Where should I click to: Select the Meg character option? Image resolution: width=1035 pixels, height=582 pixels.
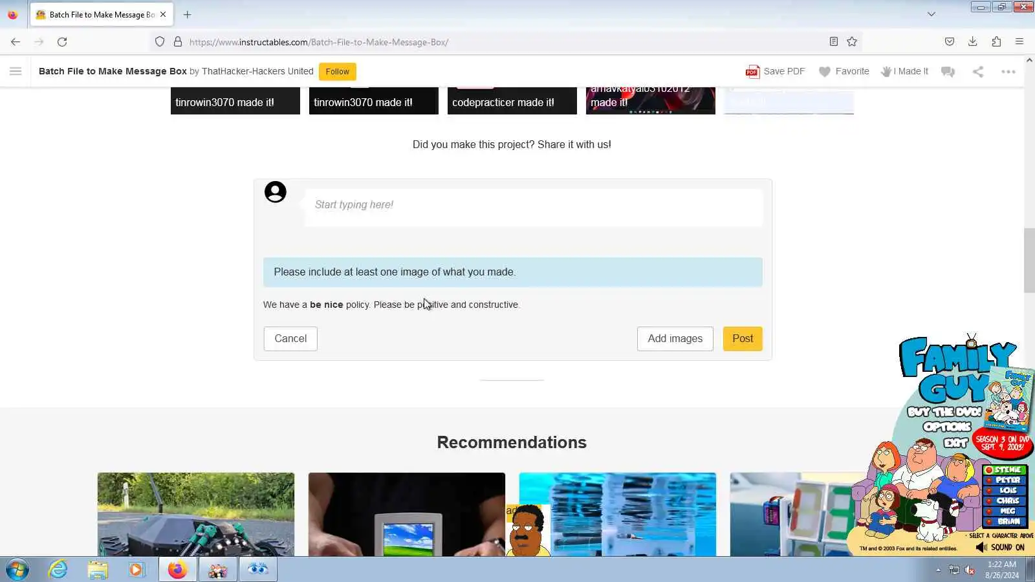click(x=1005, y=511)
